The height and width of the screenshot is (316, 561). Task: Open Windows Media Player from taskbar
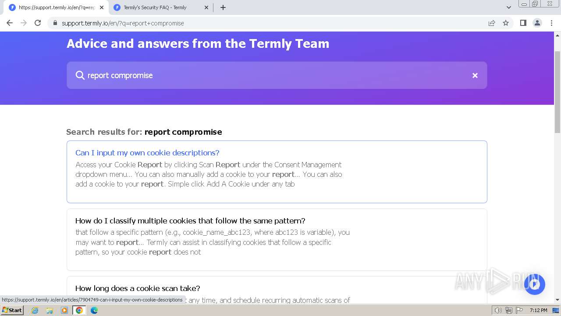pos(64,310)
